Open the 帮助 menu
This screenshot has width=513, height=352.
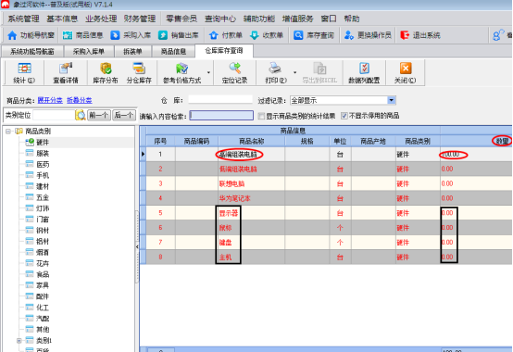[x=352, y=19]
